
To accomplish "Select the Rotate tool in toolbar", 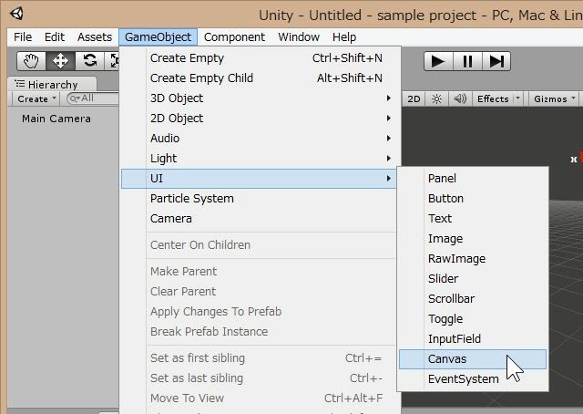I will click(x=89, y=61).
